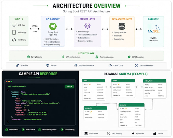This screenshot has width=173, height=138.
Task: Click the green window dot in code panel
Action: [x=11, y=81]
